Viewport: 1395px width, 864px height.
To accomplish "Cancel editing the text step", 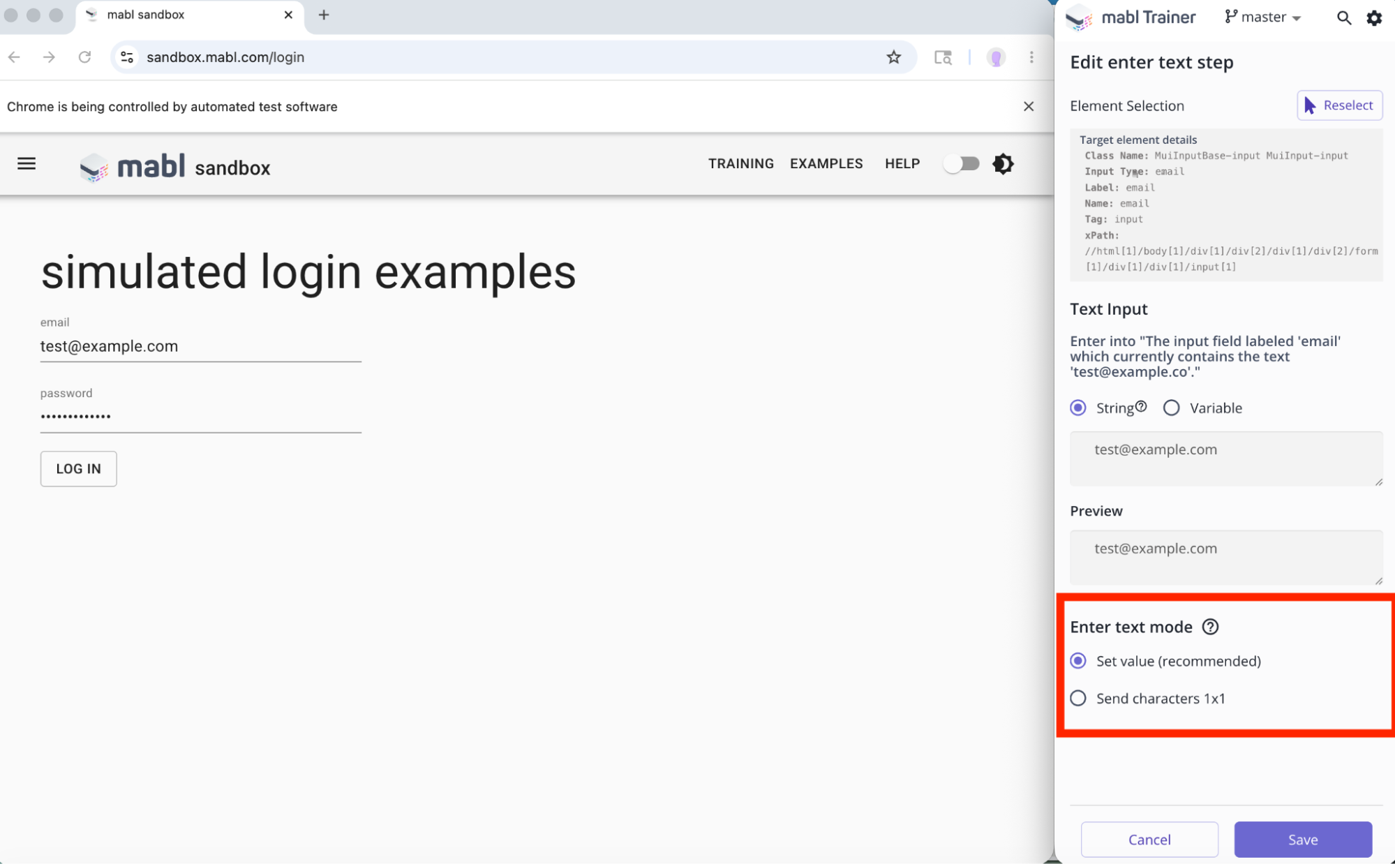I will (x=1149, y=840).
